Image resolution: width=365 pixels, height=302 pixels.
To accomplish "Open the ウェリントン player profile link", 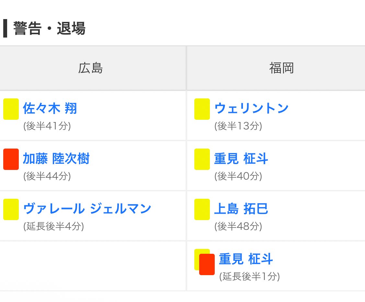I will point(251,108).
